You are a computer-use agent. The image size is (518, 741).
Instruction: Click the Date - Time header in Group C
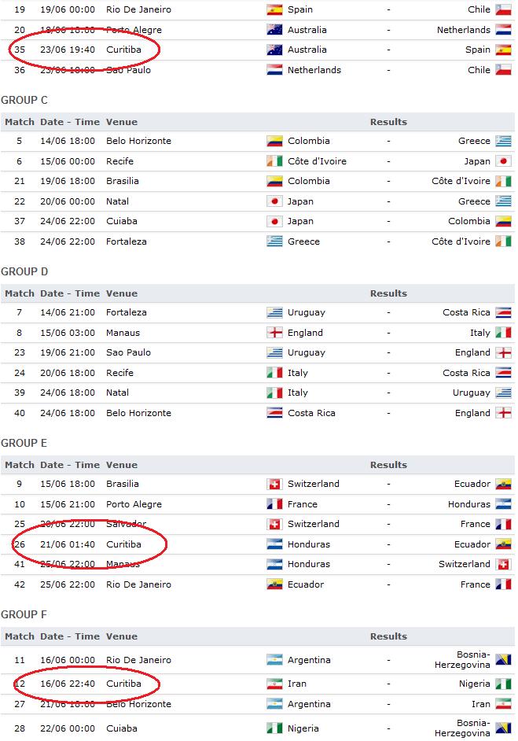pos(70,122)
